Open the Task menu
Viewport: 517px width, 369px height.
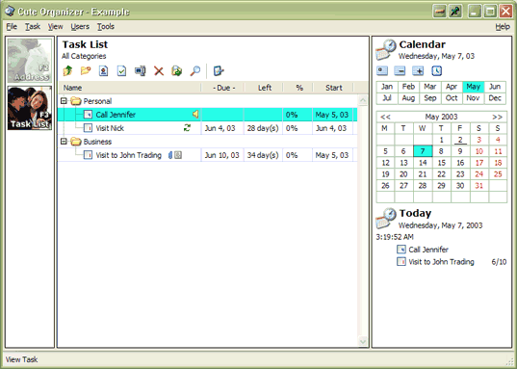(x=33, y=27)
